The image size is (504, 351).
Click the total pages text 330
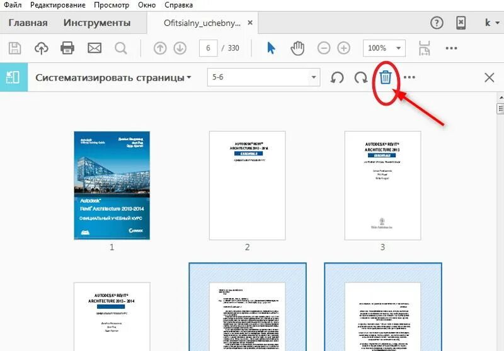pos(233,48)
